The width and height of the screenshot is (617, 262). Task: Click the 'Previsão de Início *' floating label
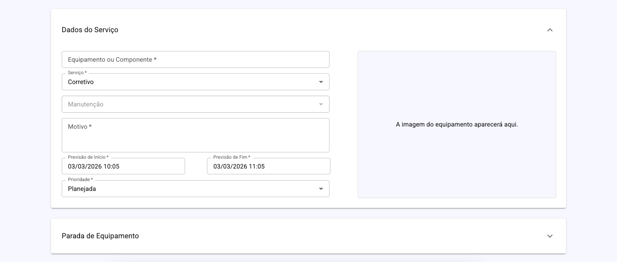[88, 157]
